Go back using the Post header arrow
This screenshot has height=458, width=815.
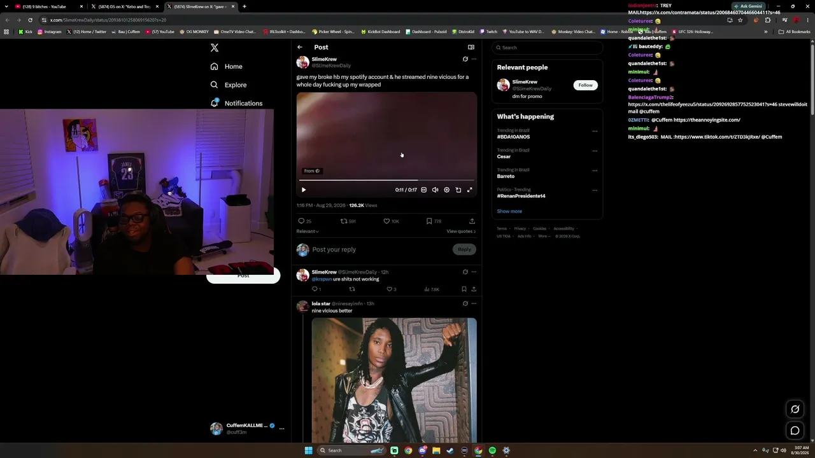(300, 47)
